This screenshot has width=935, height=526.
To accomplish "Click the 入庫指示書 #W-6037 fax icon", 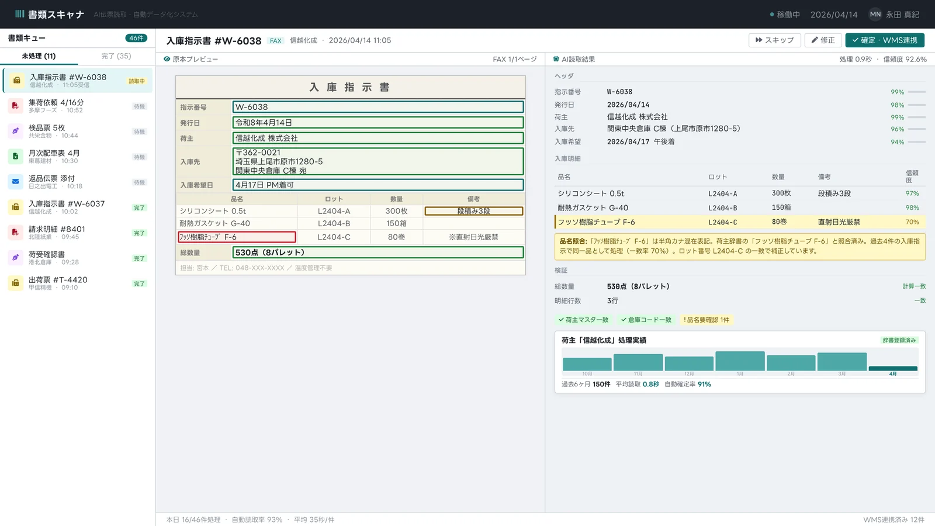I will pos(15,207).
